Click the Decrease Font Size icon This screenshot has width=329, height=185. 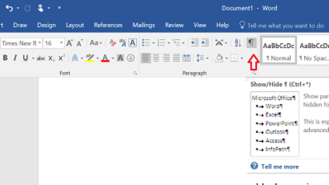pyautogui.click(x=80, y=43)
